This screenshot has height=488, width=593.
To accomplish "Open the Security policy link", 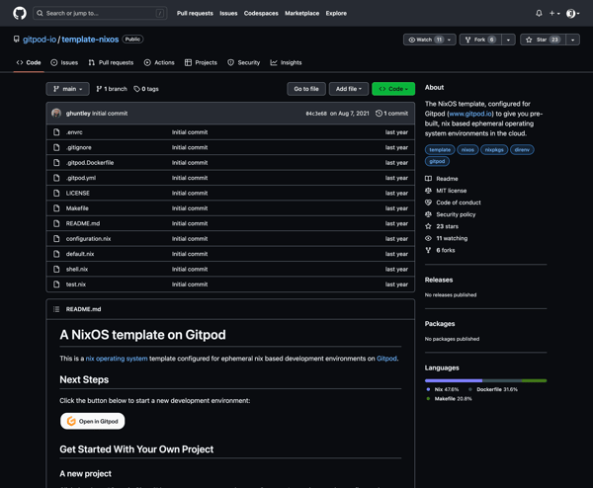I will (456, 214).
